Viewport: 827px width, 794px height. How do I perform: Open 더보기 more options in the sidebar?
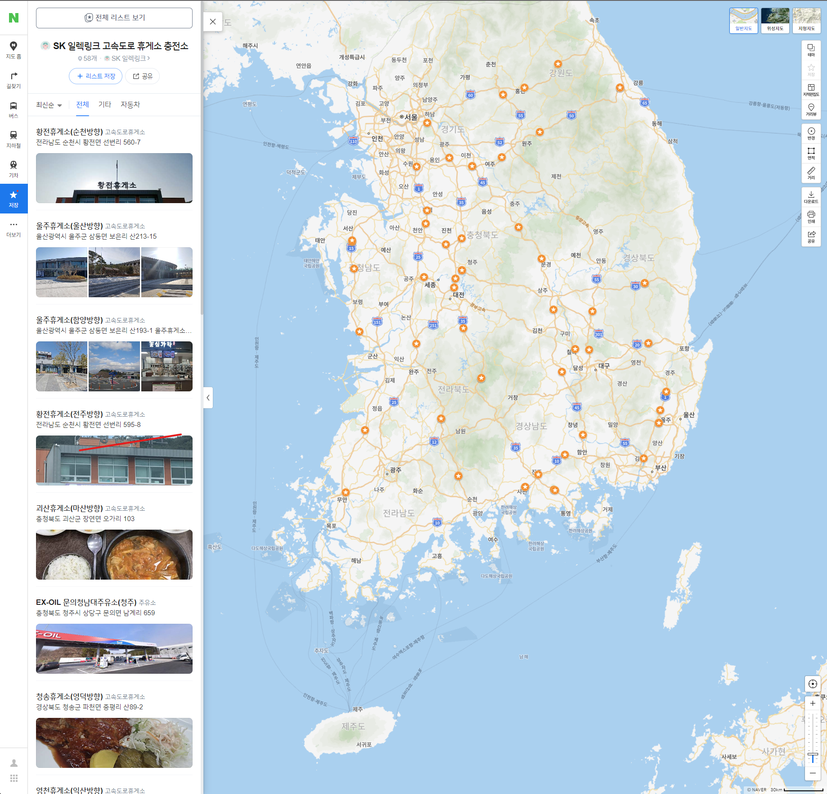click(13, 228)
